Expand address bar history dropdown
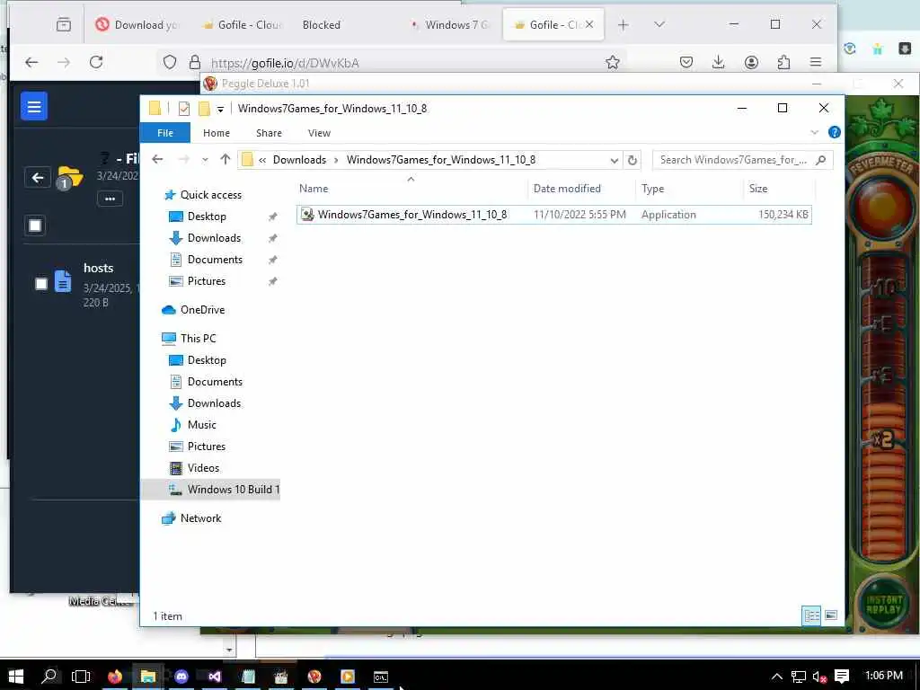The image size is (920, 690). [x=614, y=160]
